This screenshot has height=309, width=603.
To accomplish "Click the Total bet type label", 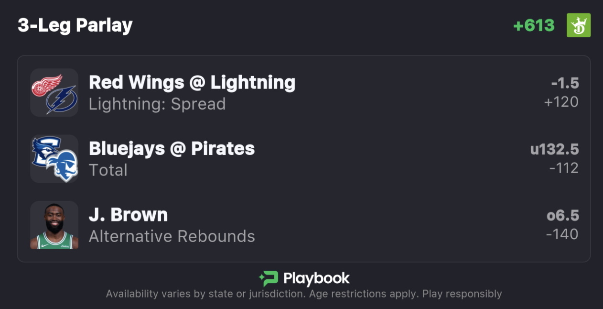I will point(108,170).
